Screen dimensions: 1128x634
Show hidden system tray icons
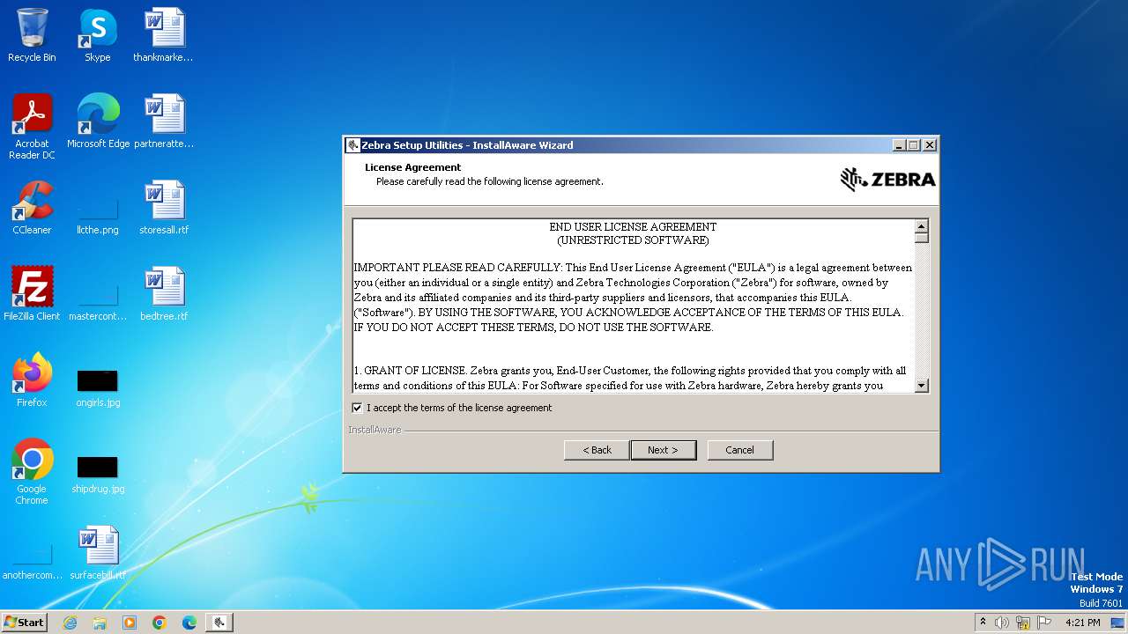point(983,623)
